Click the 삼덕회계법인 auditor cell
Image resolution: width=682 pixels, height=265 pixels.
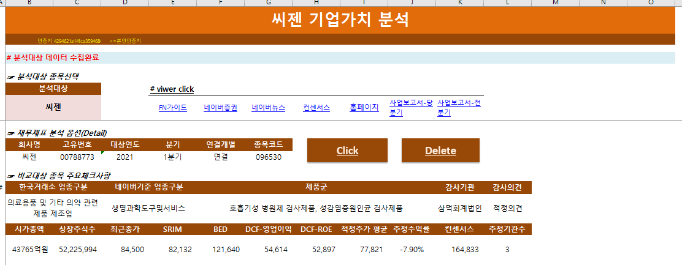tap(460, 208)
